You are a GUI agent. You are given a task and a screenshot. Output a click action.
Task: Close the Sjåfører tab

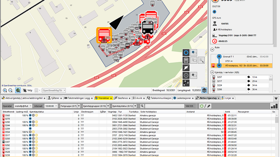click(61, 98)
